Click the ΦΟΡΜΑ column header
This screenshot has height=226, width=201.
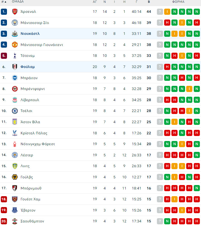tap(178, 2)
